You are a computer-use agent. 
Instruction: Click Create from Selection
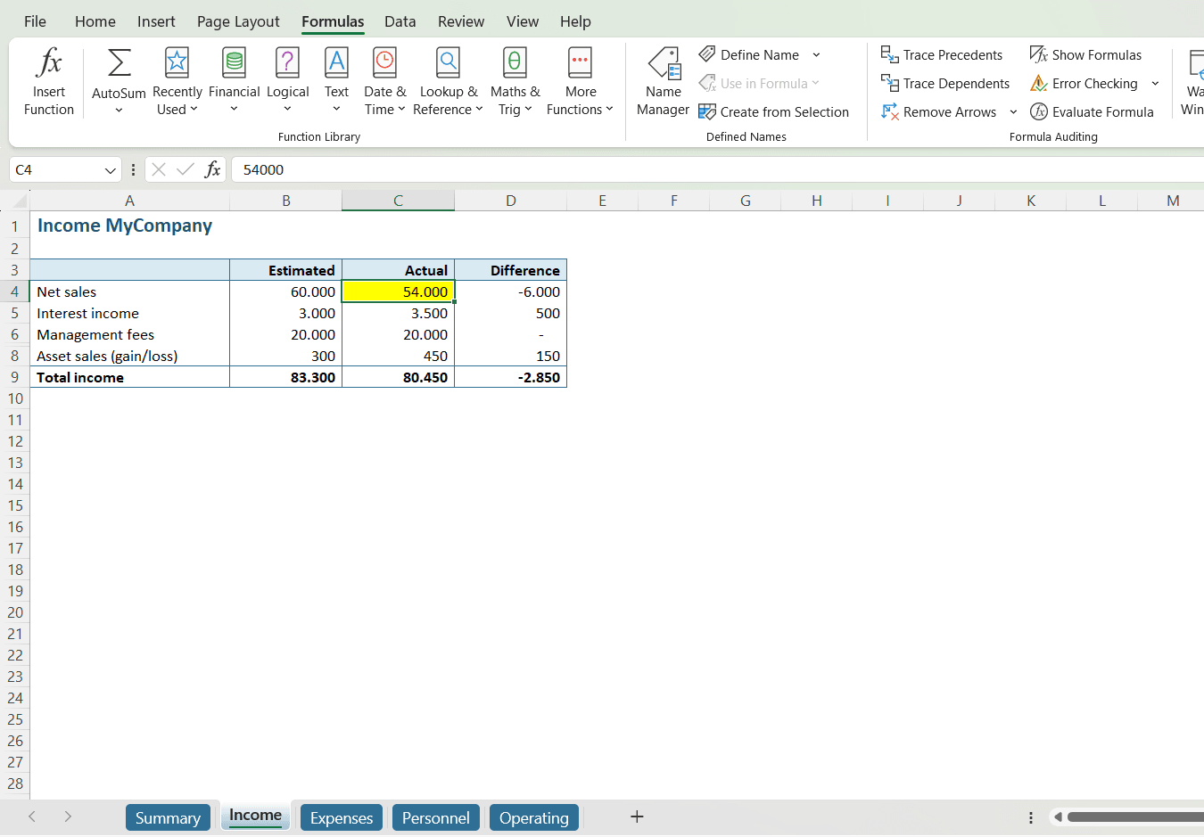(x=774, y=112)
